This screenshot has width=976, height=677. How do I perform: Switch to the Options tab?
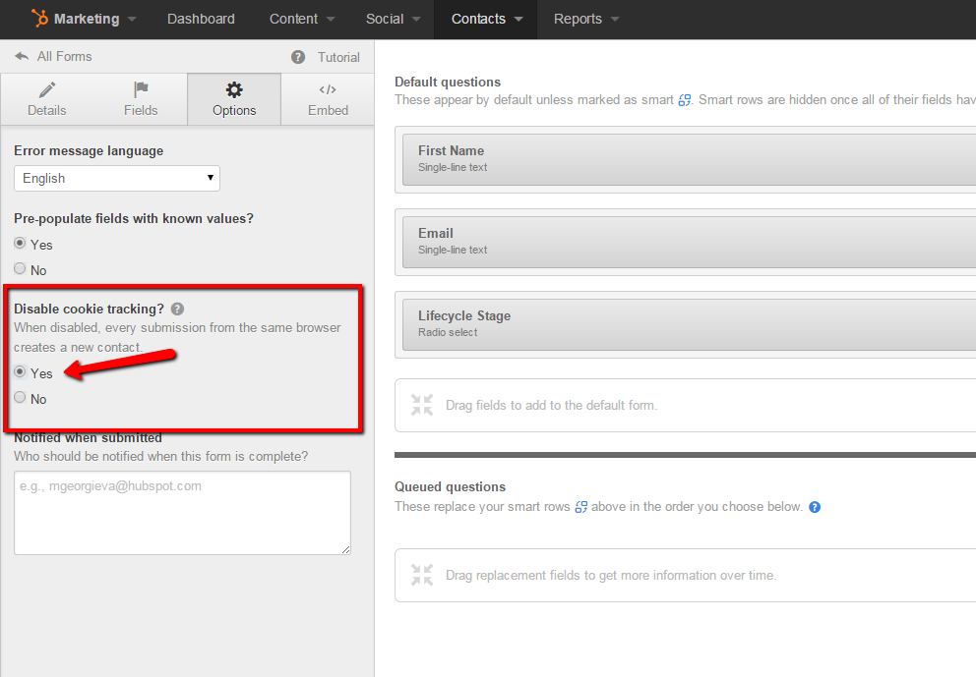[x=233, y=98]
